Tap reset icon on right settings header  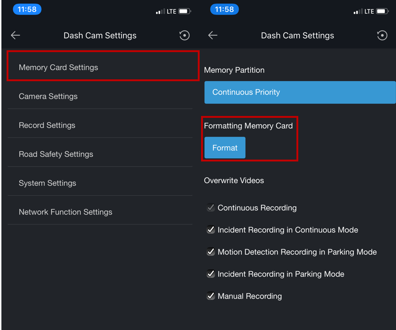pos(382,35)
